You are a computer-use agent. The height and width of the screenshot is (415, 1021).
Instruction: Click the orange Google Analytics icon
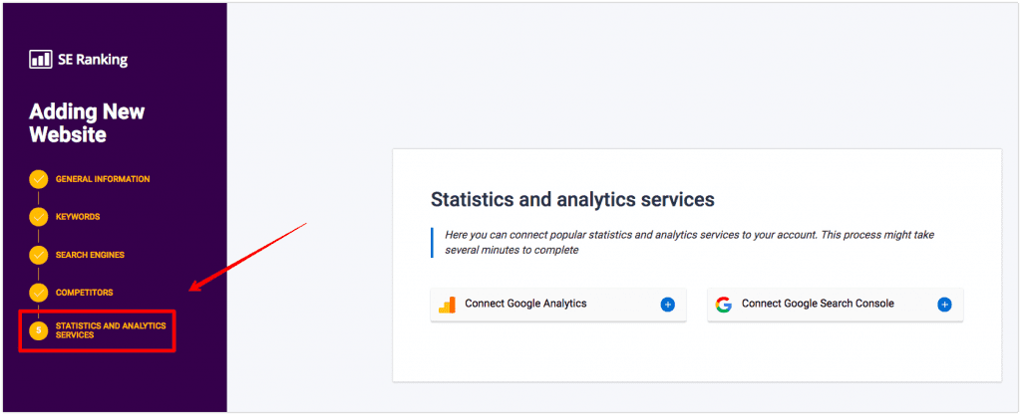(x=447, y=305)
